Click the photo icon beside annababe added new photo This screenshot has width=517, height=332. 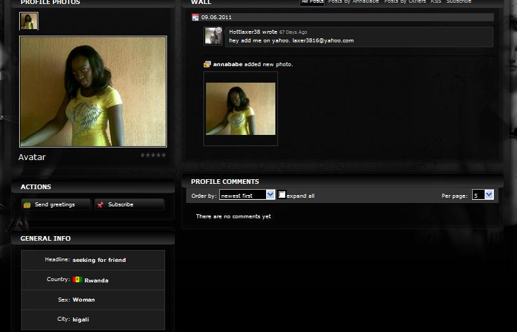coord(207,64)
